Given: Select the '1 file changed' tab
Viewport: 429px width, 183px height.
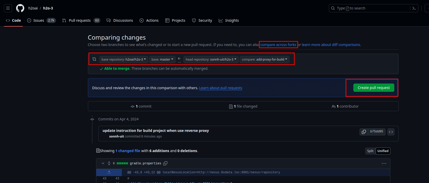Looking at the screenshot, I should tap(243, 106).
